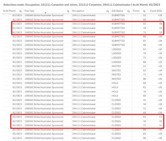Viewport: 166px width, 141px height.
Task: Select the Count EOIs cell showing 22
Action: (160, 20)
